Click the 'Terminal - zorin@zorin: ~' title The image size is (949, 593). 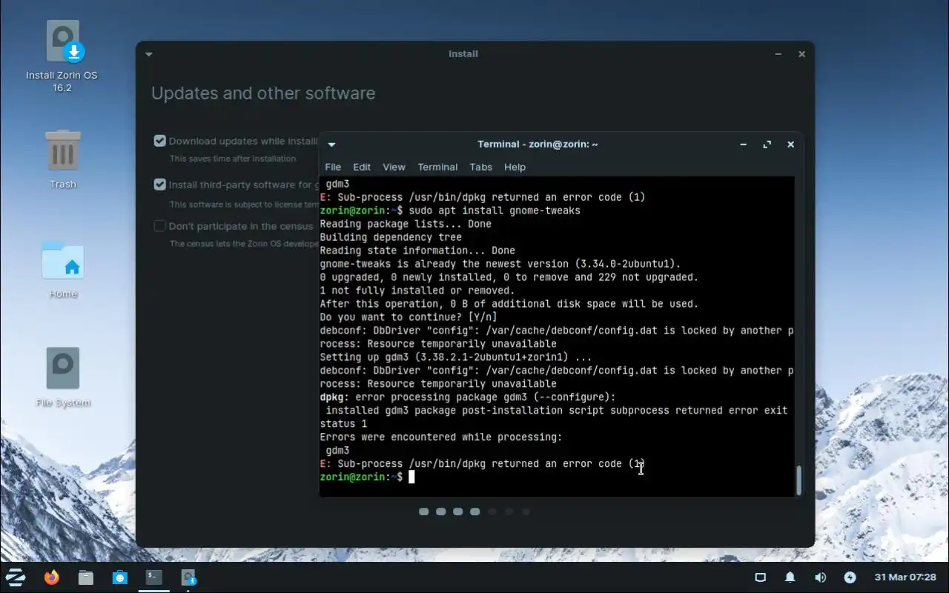point(538,145)
